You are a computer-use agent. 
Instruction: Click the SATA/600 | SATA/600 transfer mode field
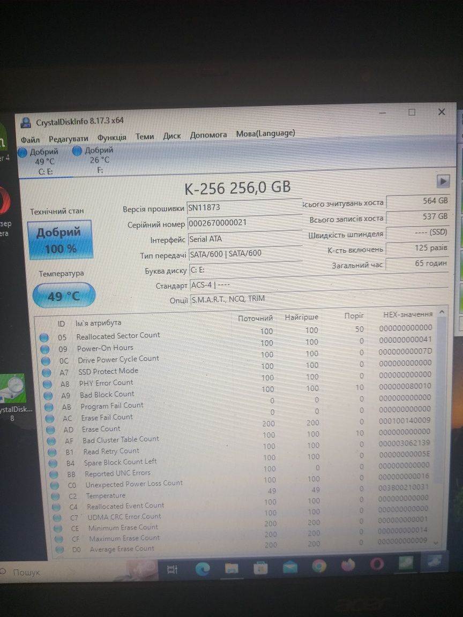pyautogui.click(x=245, y=254)
